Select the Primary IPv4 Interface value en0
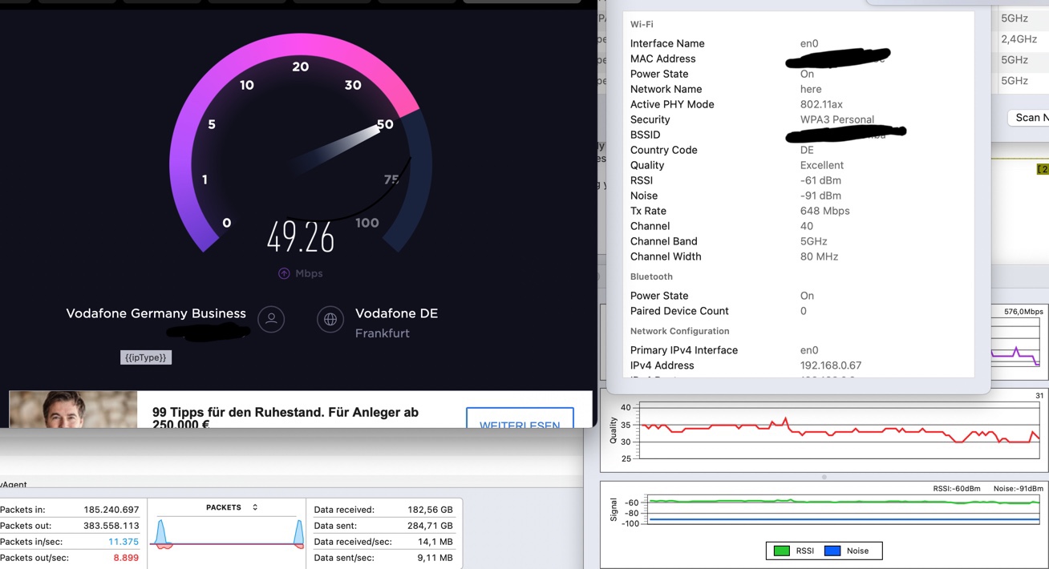Viewport: 1049px width, 569px height. point(809,350)
